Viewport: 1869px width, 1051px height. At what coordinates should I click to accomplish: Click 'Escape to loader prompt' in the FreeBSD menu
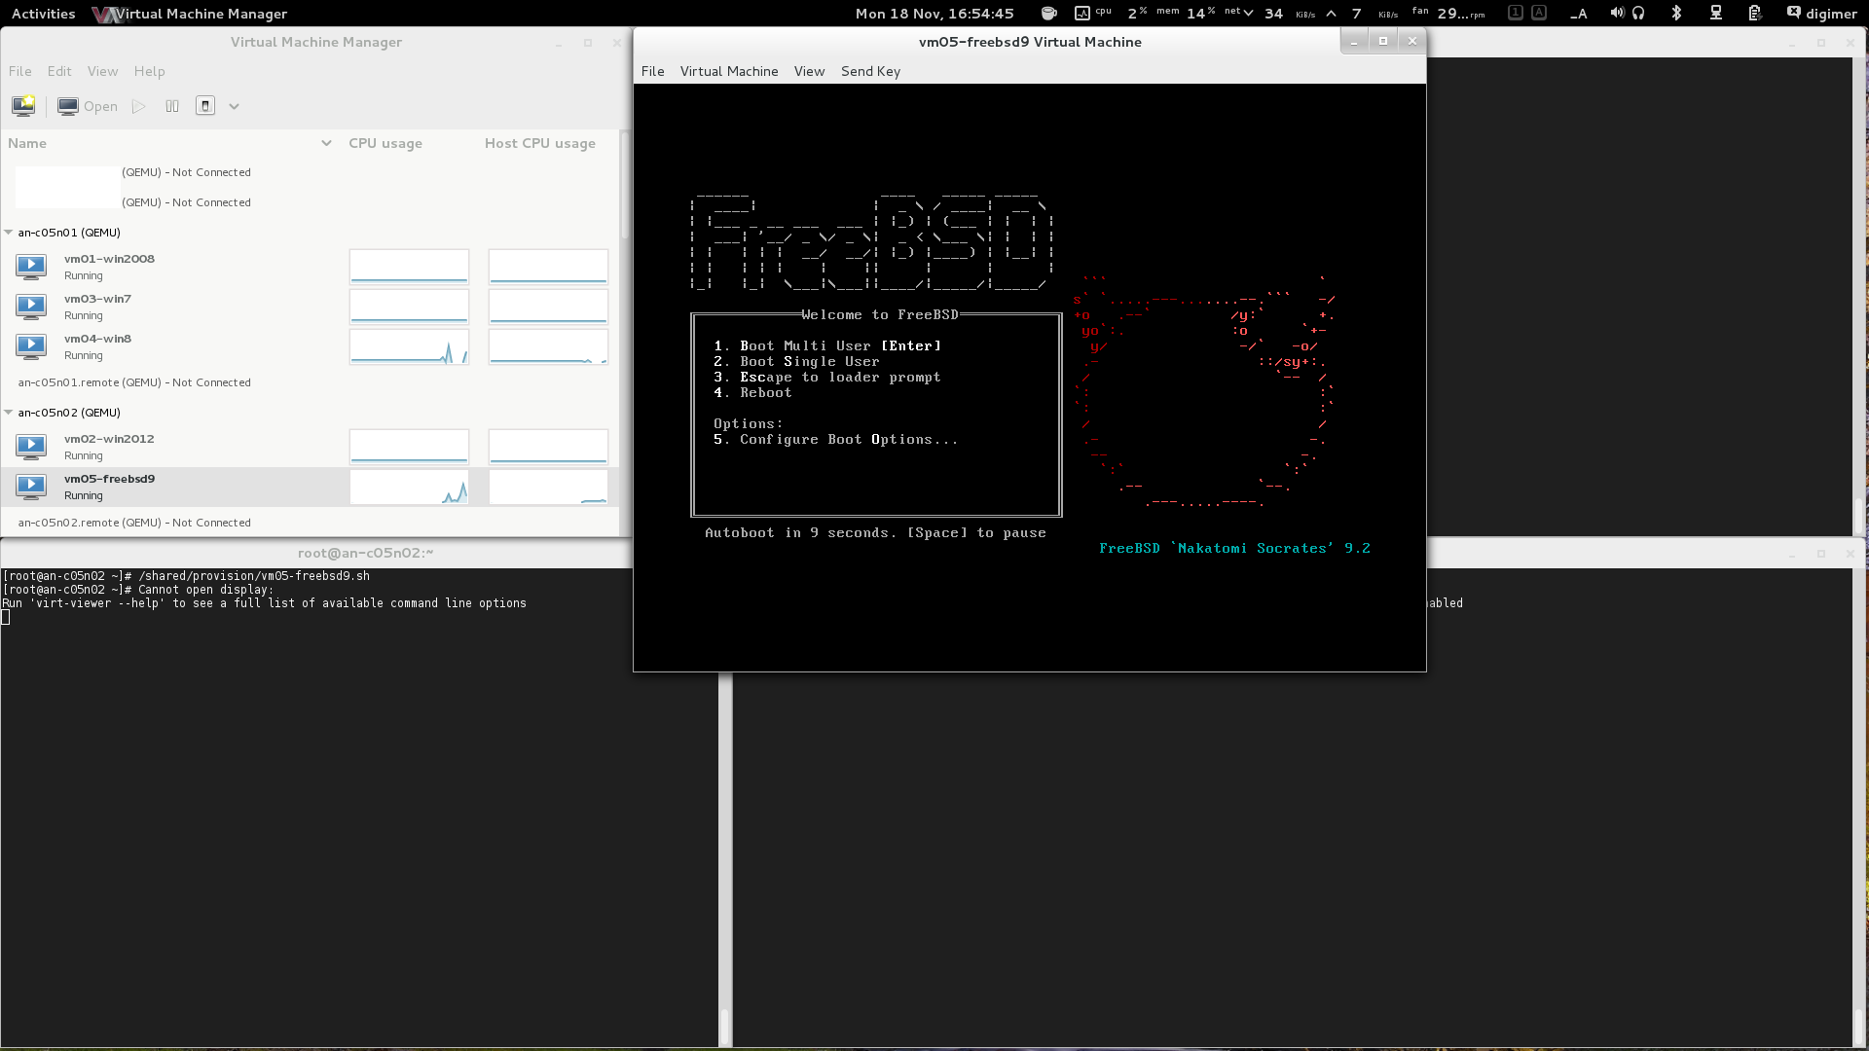(x=827, y=378)
